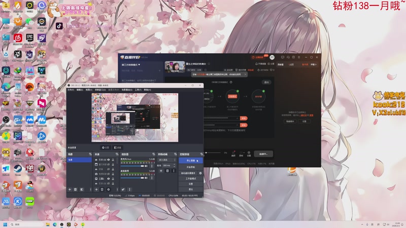Adjust the live companion bottom volume slider
406x228 pixels.
(213, 153)
